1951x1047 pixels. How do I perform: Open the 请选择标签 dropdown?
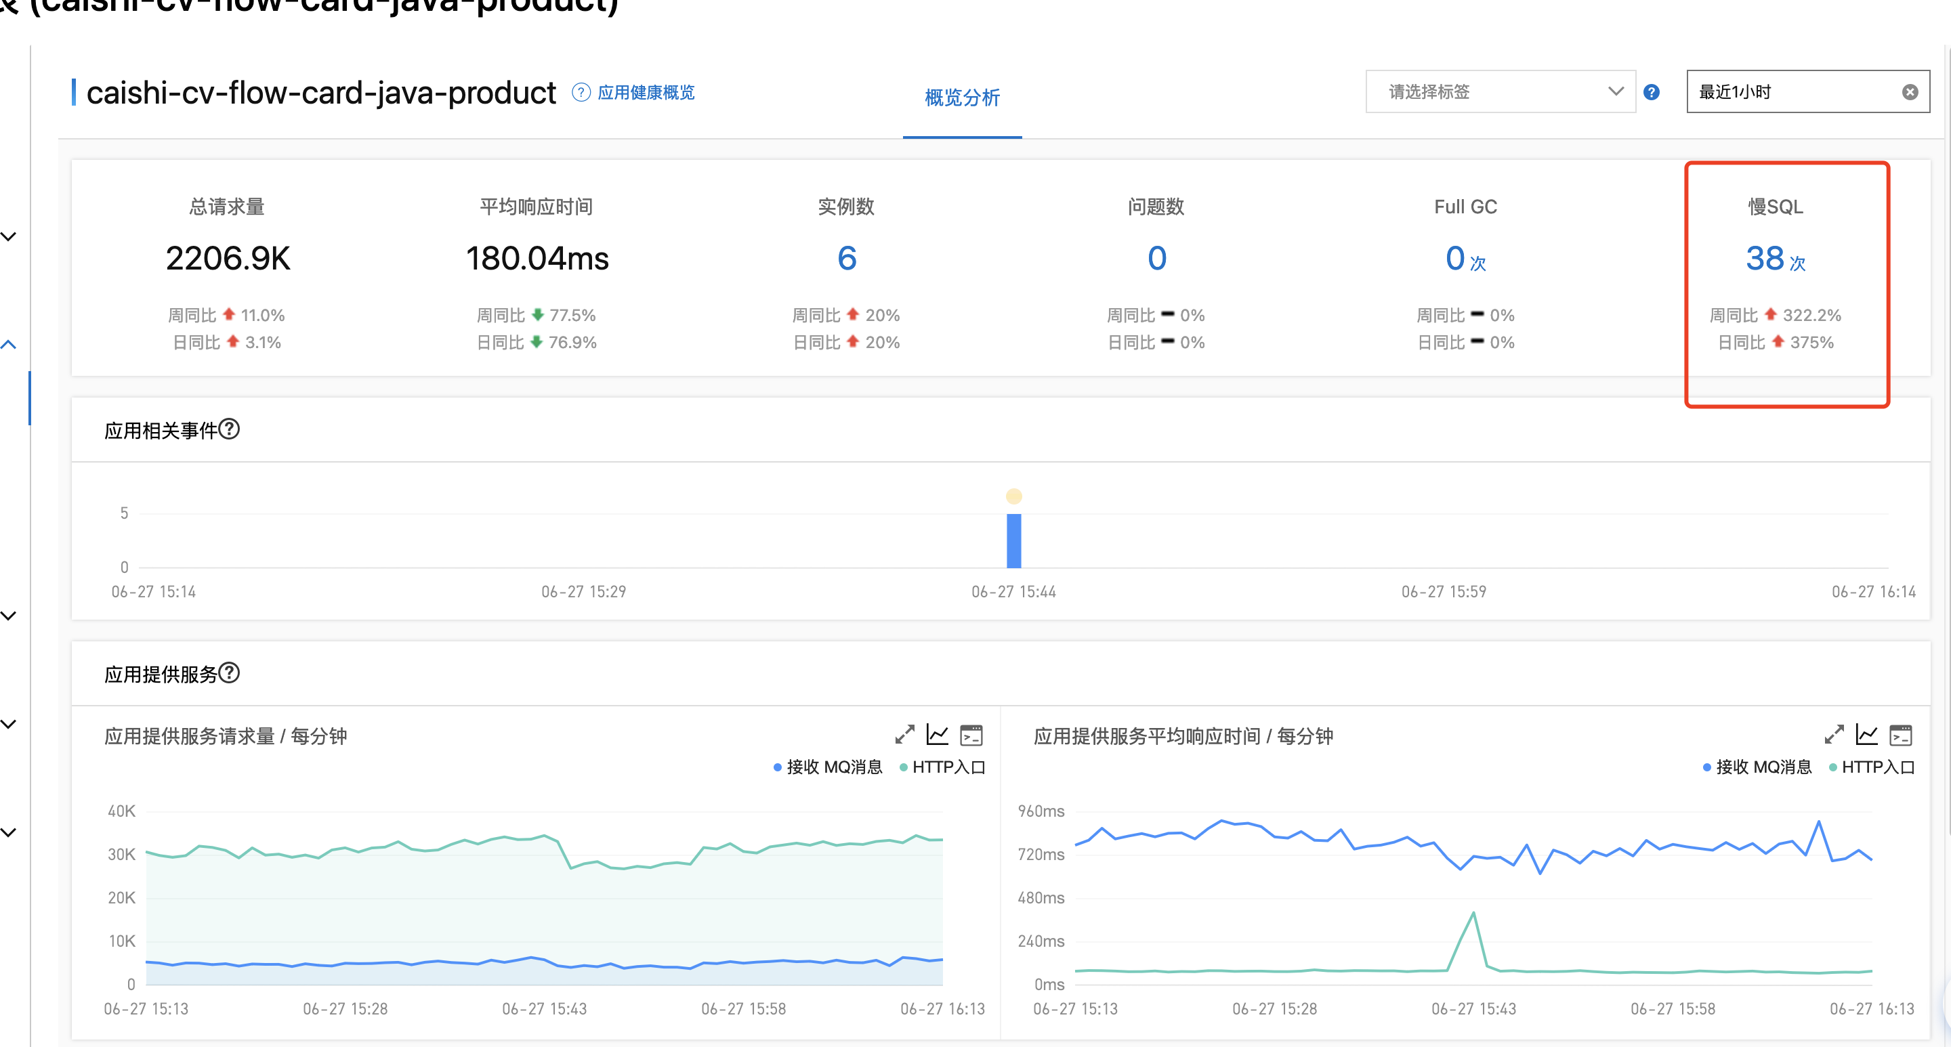pos(1500,91)
